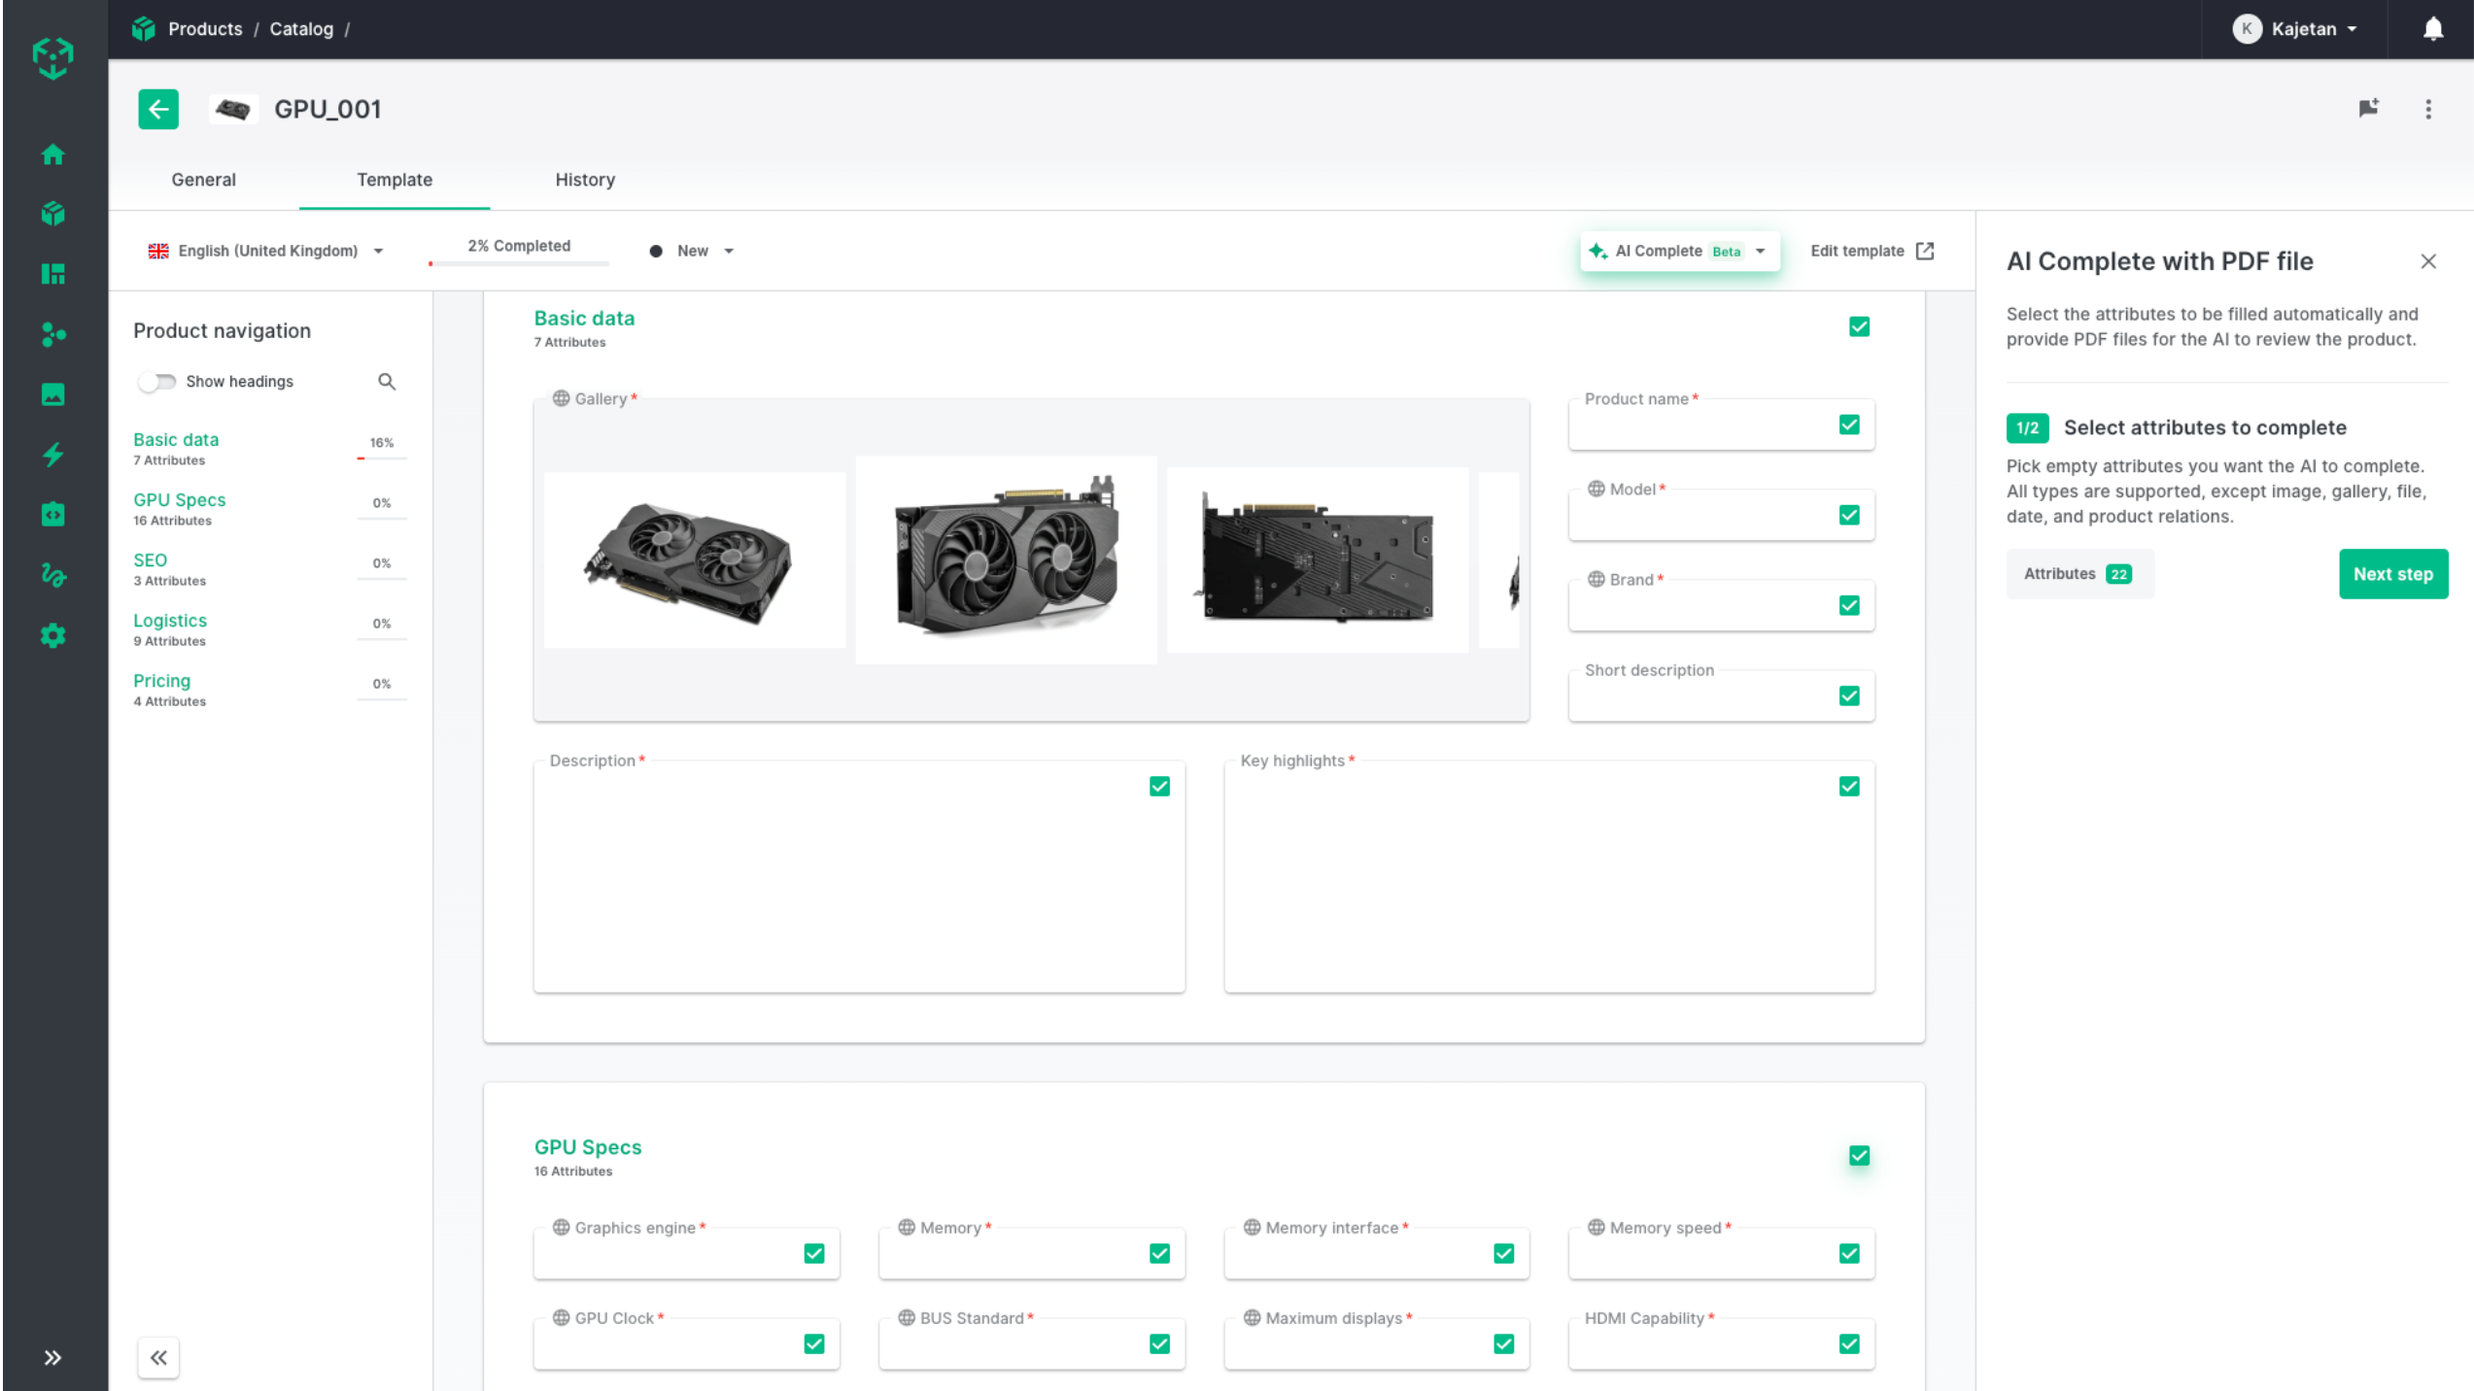
Task: Collapse Product navigation panel with double arrow
Action: (158, 1357)
